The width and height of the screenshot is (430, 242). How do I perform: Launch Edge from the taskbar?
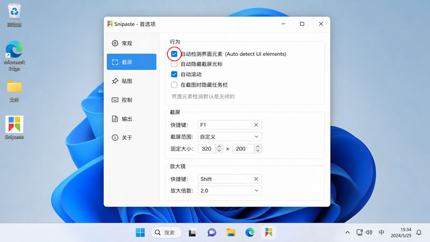coord(249,233)
